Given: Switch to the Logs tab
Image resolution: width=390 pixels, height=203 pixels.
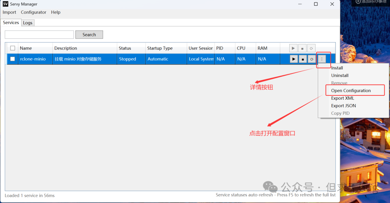Looking at the screenshot, I should point(28,23).
